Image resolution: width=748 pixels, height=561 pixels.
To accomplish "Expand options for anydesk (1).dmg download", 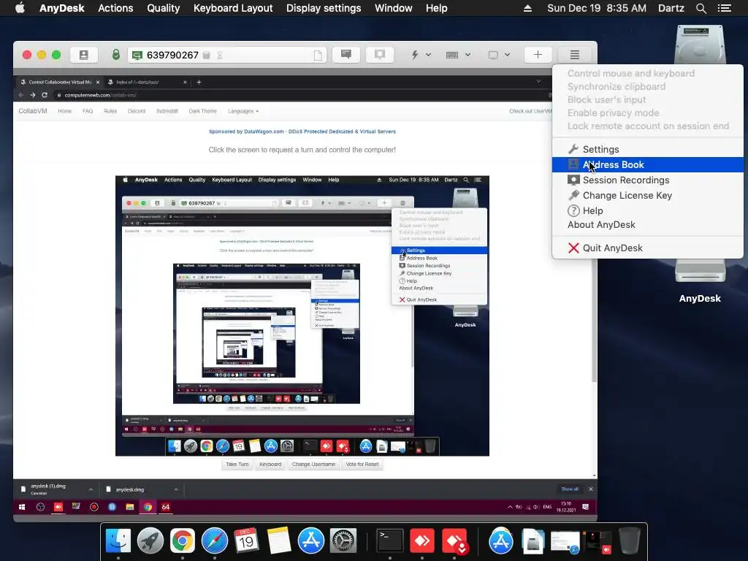I will (91, 489).
